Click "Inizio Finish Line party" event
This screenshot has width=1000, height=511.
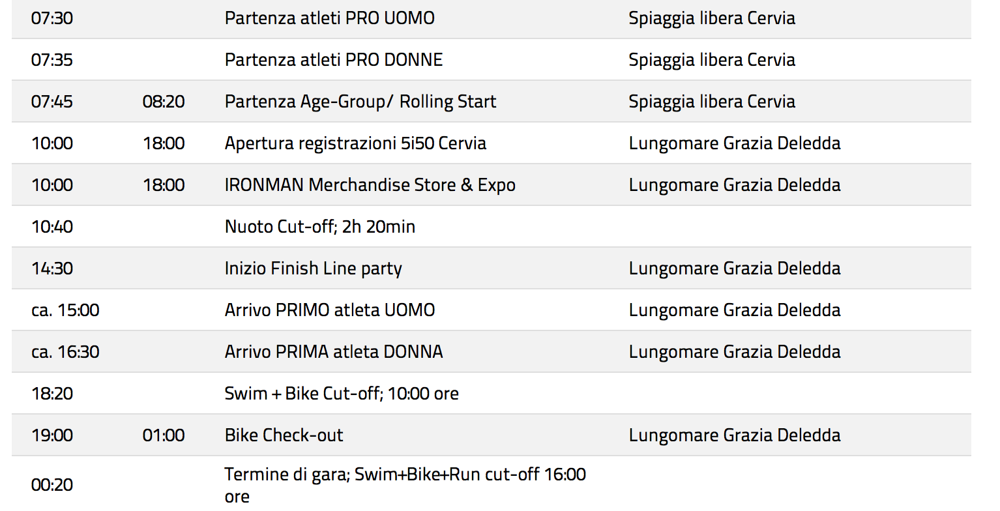point(313,269)
